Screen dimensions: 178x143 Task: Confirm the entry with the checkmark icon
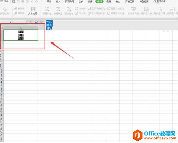36,22
